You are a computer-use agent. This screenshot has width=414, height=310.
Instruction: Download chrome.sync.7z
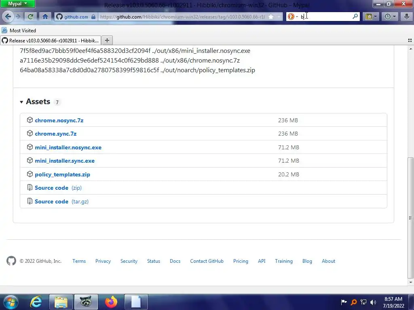[56, 134]
